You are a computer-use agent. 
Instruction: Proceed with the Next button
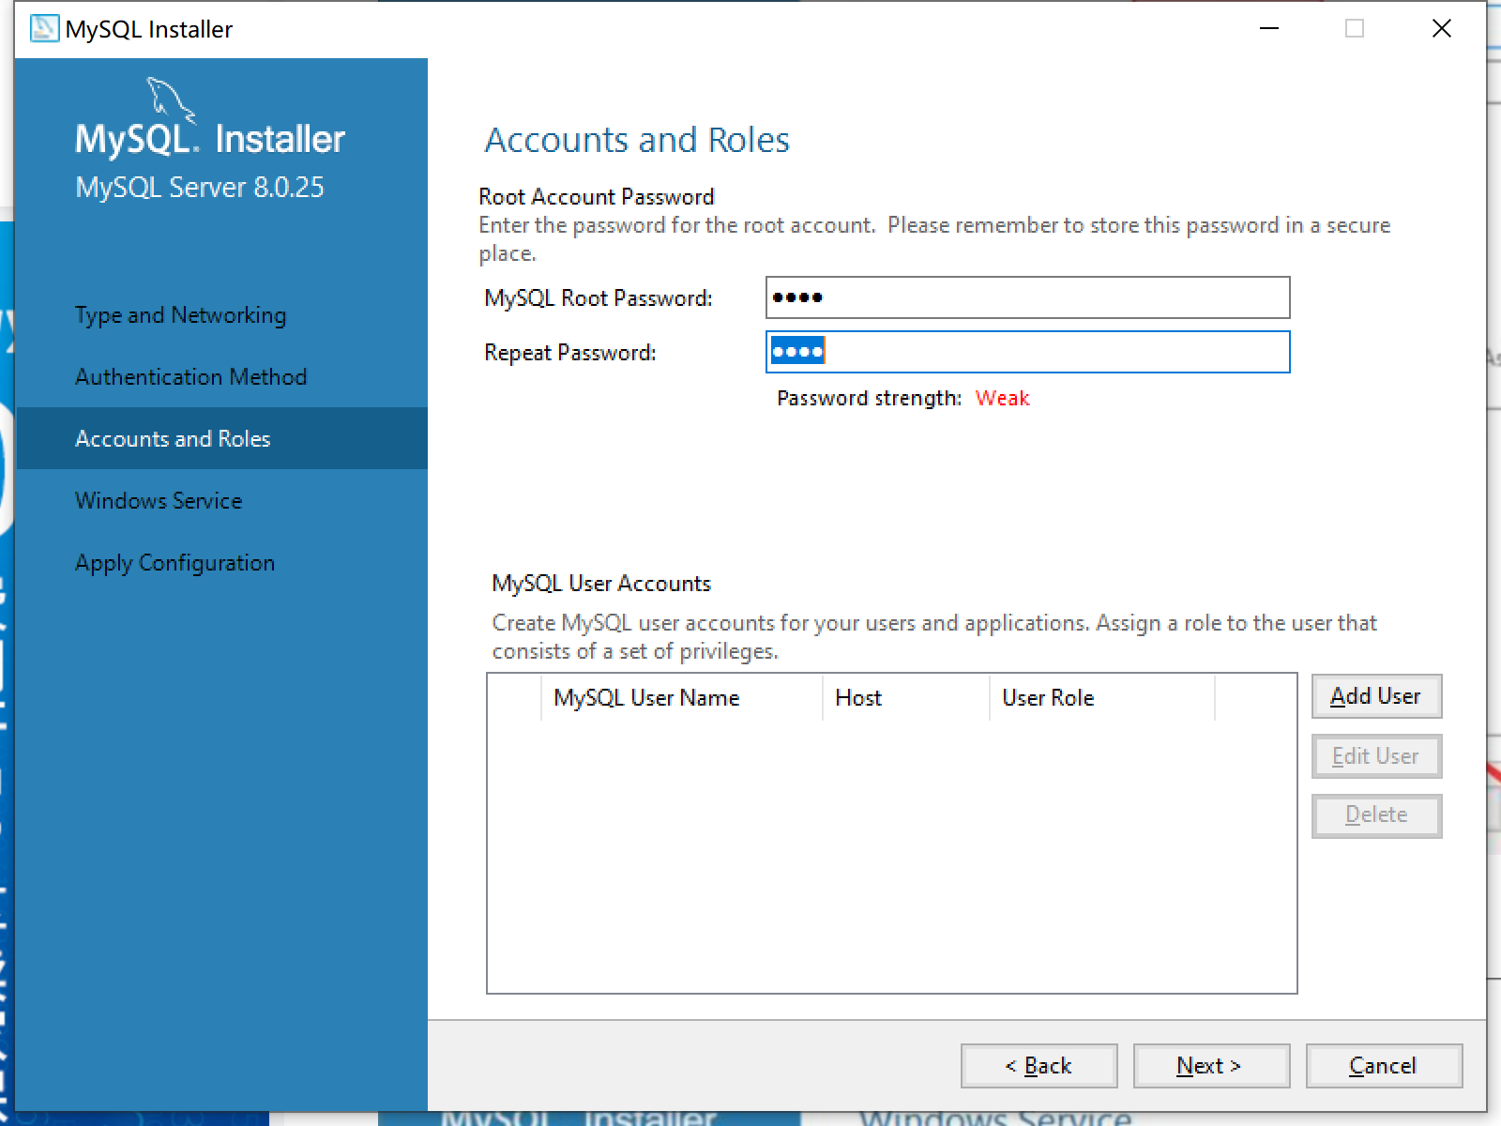coord(1211,1066)
